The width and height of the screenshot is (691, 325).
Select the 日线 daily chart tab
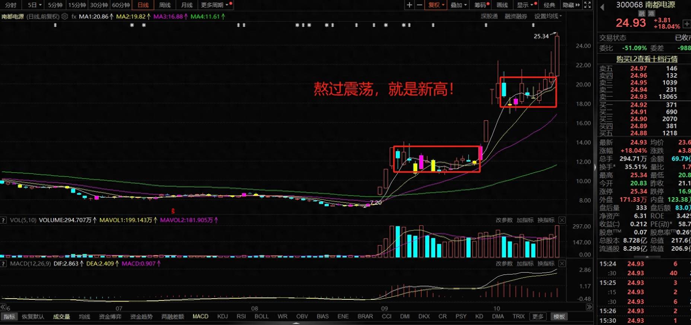click(x=143, y=5)
